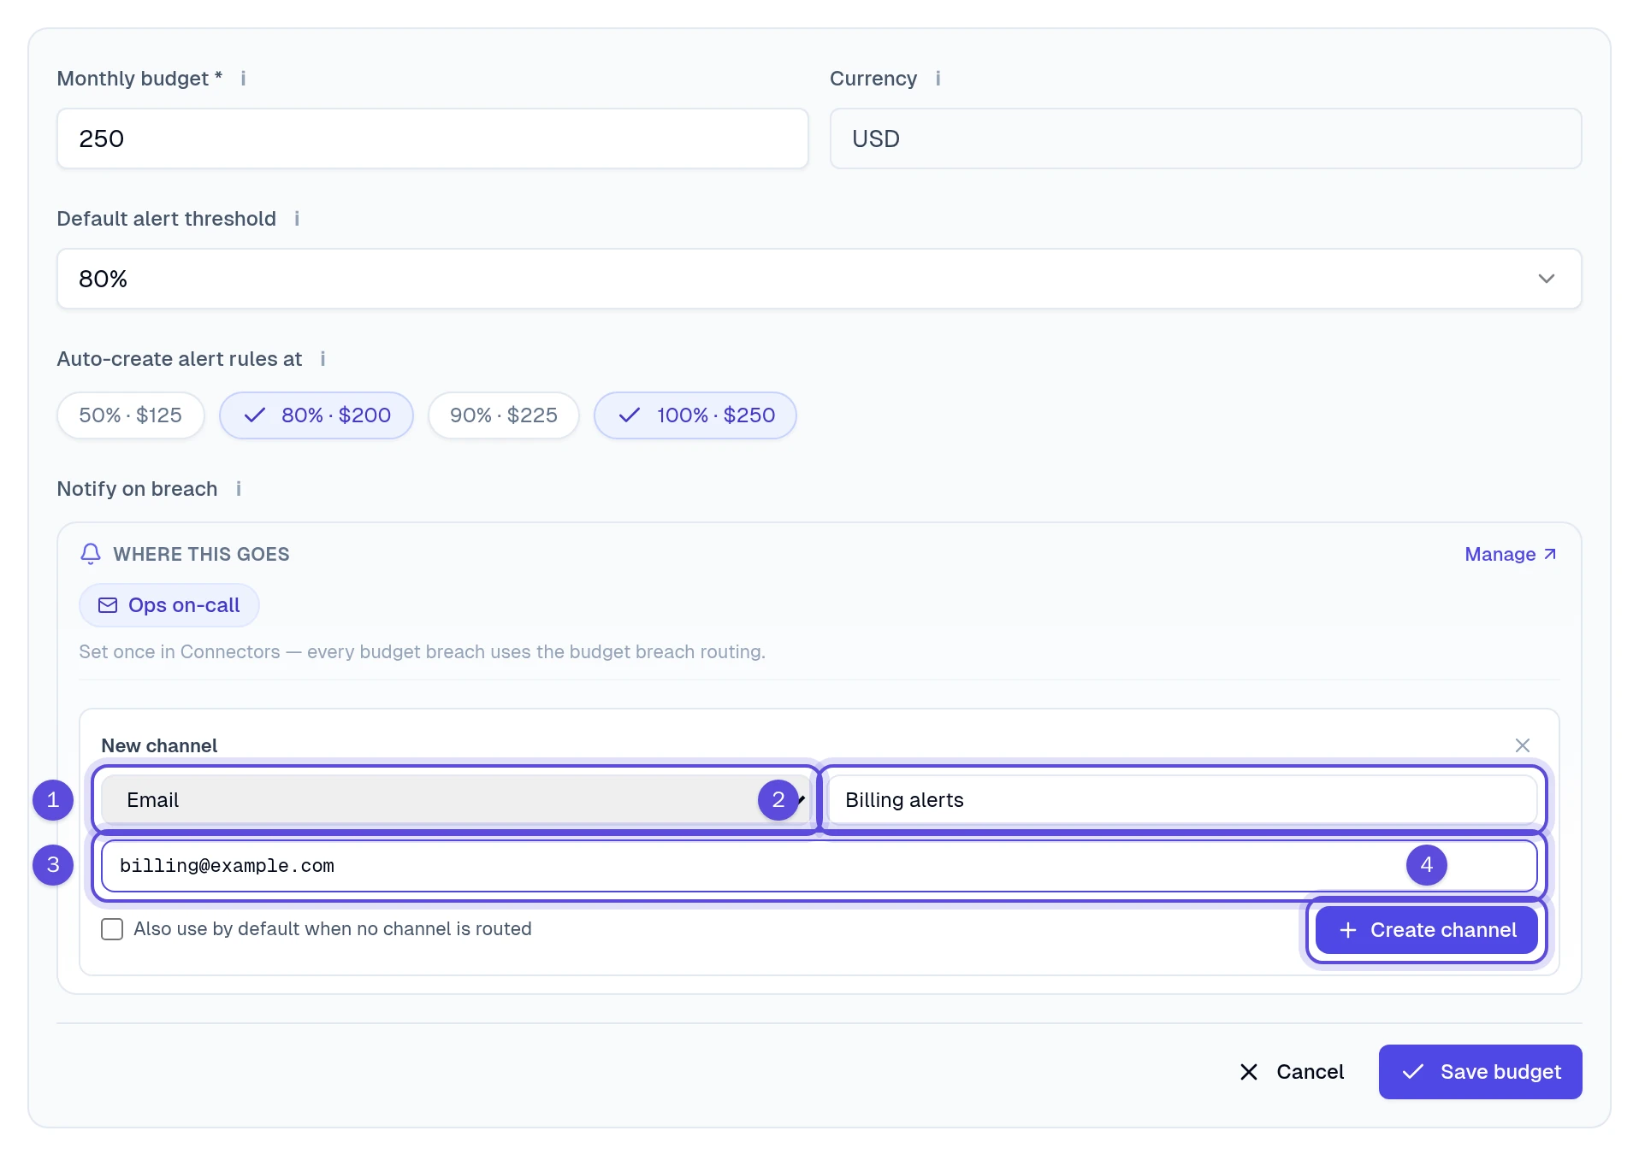Deselect the 80% · $200 alert chip
The image size is (1639, 1154).
click(x=317, y=415)
